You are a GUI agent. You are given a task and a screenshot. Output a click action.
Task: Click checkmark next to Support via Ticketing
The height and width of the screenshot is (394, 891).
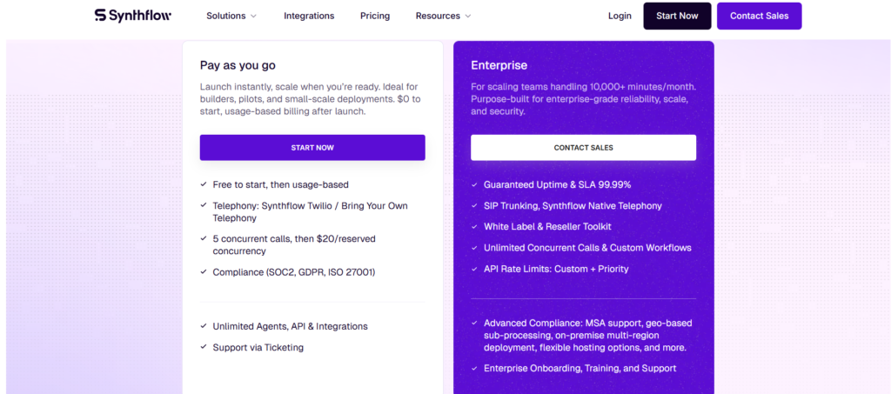pos(204,347)
